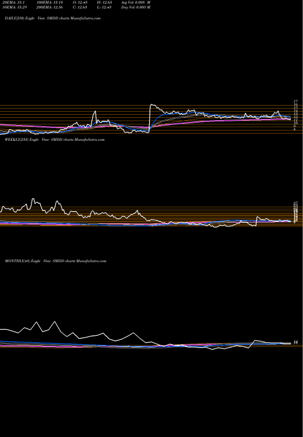Click the MONTHLY(48) Eagle View chart title

[x=56, y=261]
